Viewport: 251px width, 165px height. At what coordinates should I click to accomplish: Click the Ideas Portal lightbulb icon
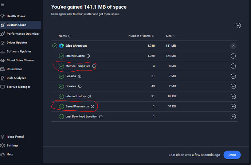pos(3,137)
